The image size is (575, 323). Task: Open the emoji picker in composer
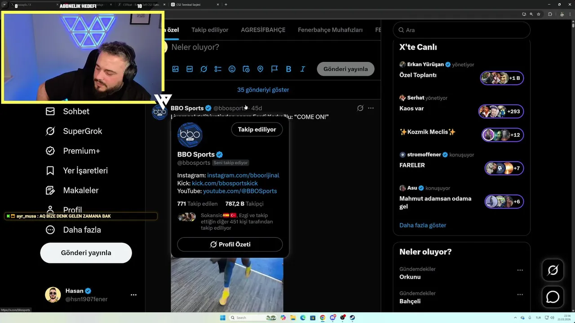coord(232,69)
